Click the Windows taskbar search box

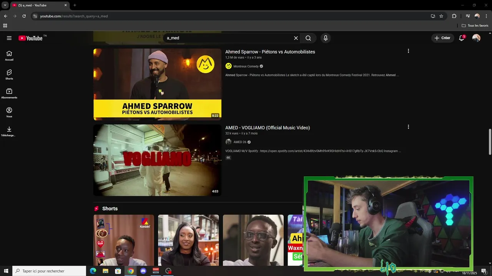pos(49,271)
